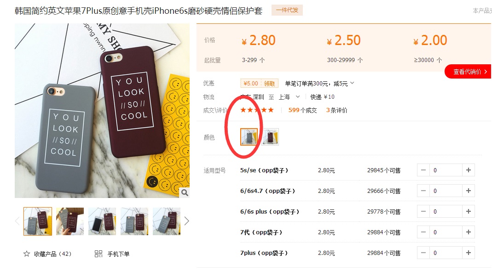Click the star icon to favorite the product

tap(27, 254)
